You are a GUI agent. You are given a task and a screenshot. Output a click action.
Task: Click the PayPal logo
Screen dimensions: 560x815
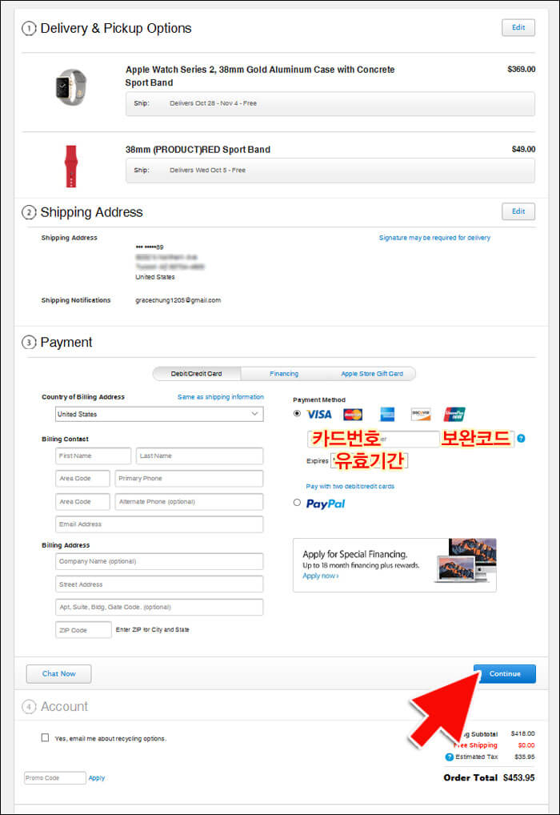coord(325,504)
